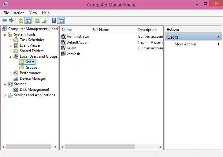Collapse the Users section in Actions pane
The height and width of the screenshot is (157, 223).
tap(218, 37)
